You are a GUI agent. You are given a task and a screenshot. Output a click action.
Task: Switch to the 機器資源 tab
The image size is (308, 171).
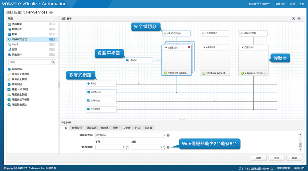[91, 128]
